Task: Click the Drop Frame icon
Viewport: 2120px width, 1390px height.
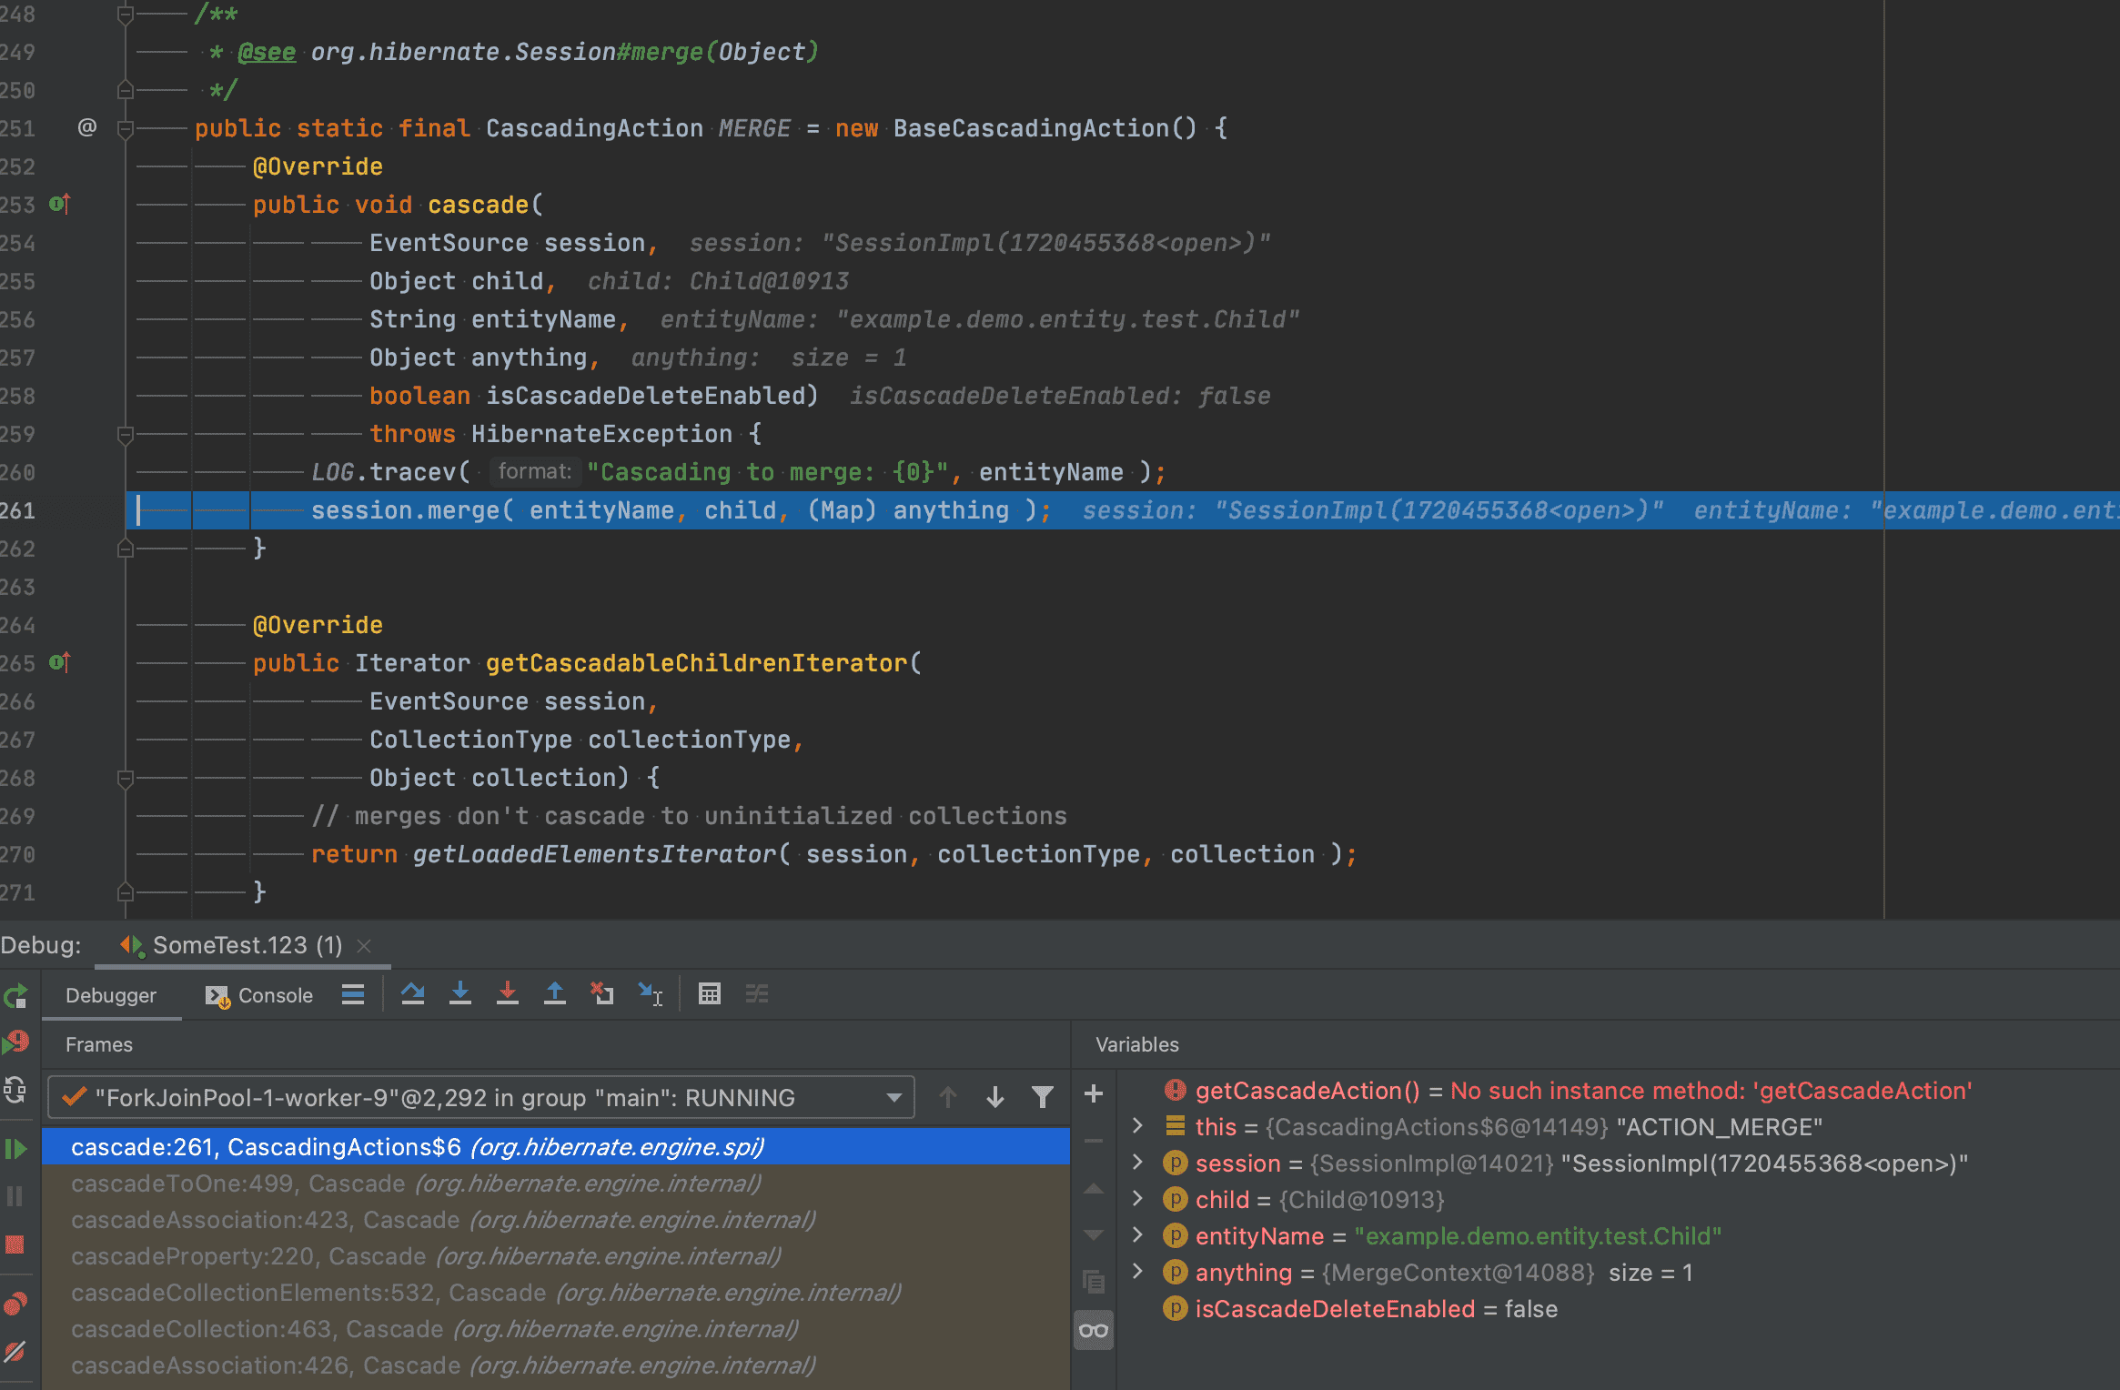Action: (x=601, y=994)
